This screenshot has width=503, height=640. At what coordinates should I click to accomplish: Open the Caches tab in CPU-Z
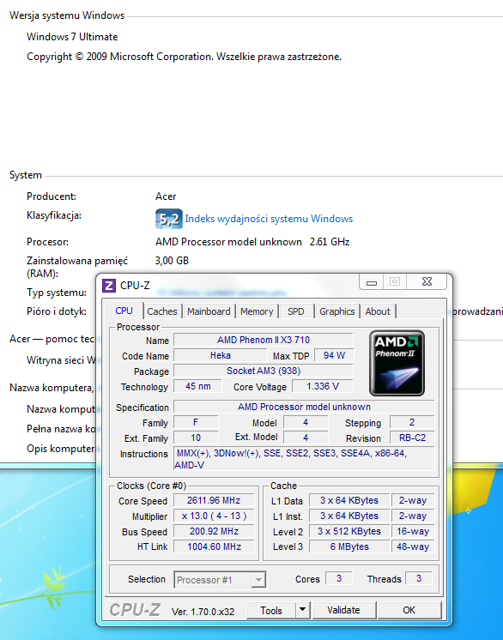click(162, 311)
